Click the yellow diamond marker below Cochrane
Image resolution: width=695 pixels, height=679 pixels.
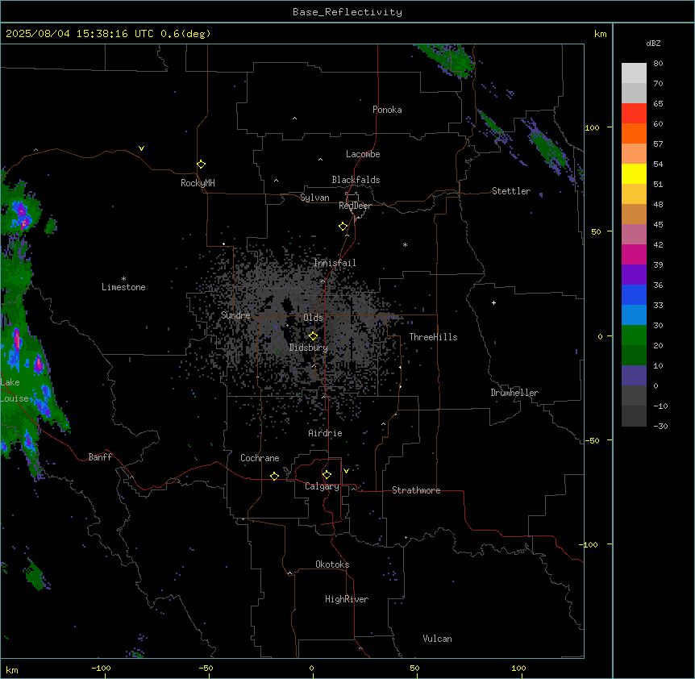point(274,476)
